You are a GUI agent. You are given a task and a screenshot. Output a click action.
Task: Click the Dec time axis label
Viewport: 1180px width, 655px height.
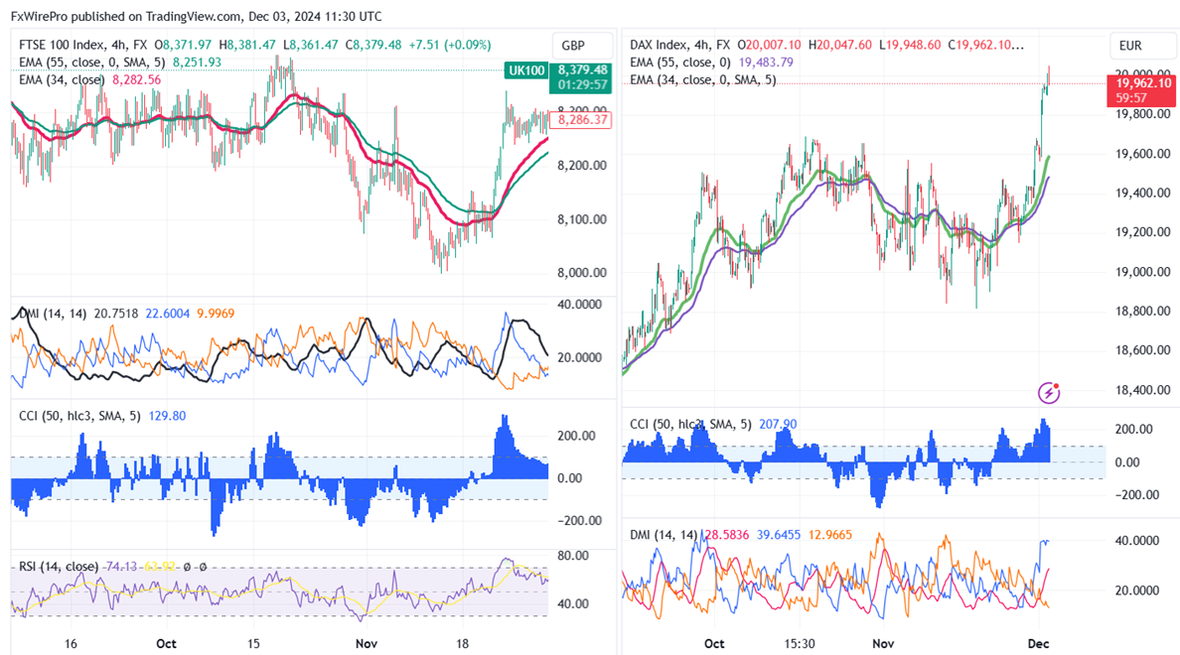click(1039, 644)
